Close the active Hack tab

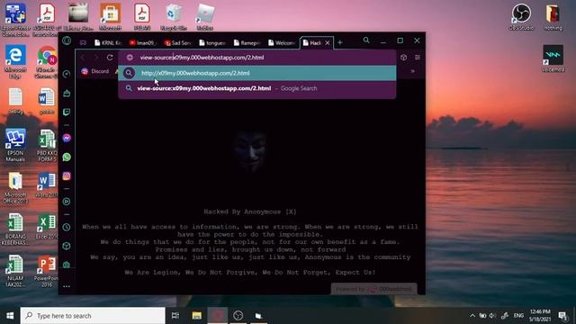[328, 43]
